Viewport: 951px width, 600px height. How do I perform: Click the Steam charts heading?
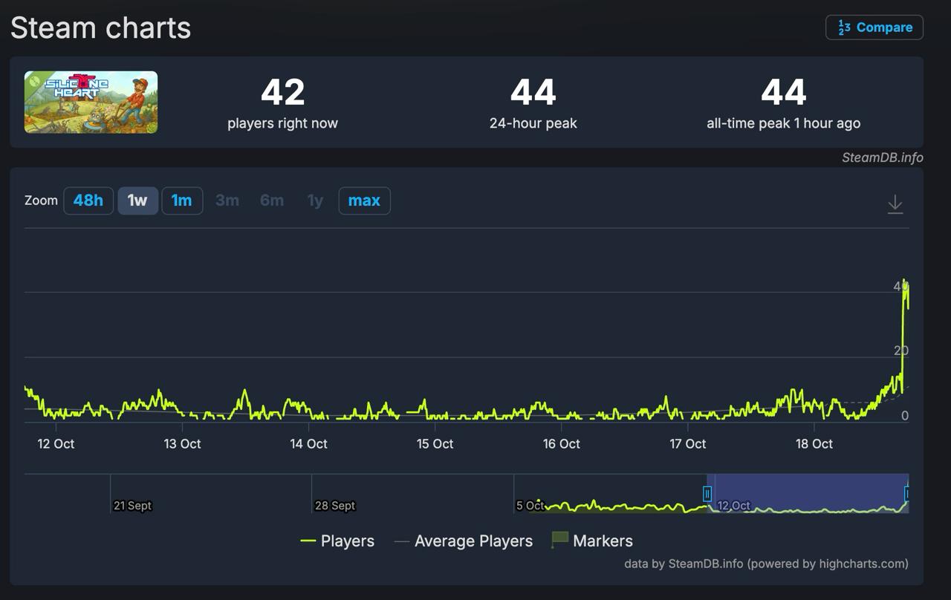click(x=101, y=27)
